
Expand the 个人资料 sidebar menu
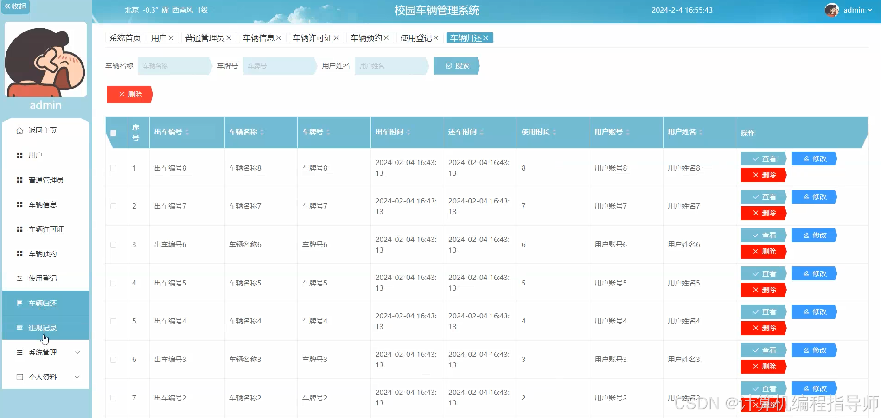42,377
